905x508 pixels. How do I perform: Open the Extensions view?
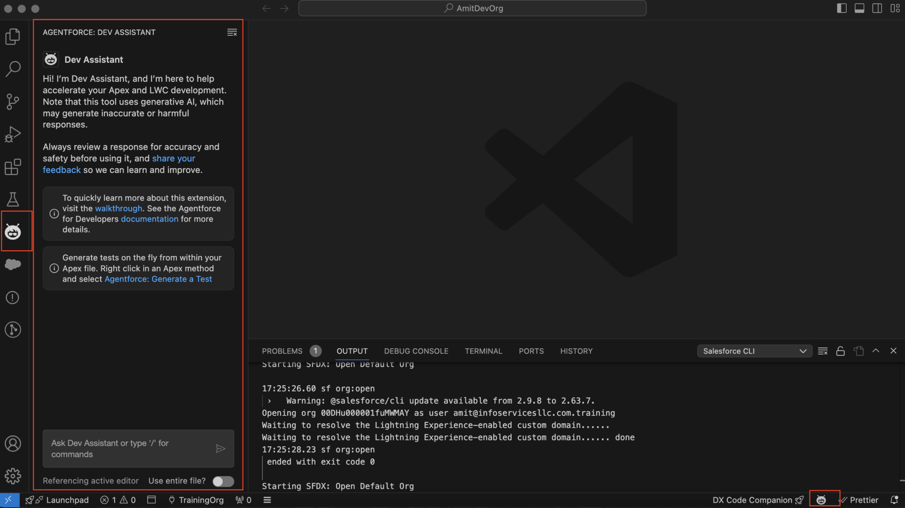click(x=13, y=167)
